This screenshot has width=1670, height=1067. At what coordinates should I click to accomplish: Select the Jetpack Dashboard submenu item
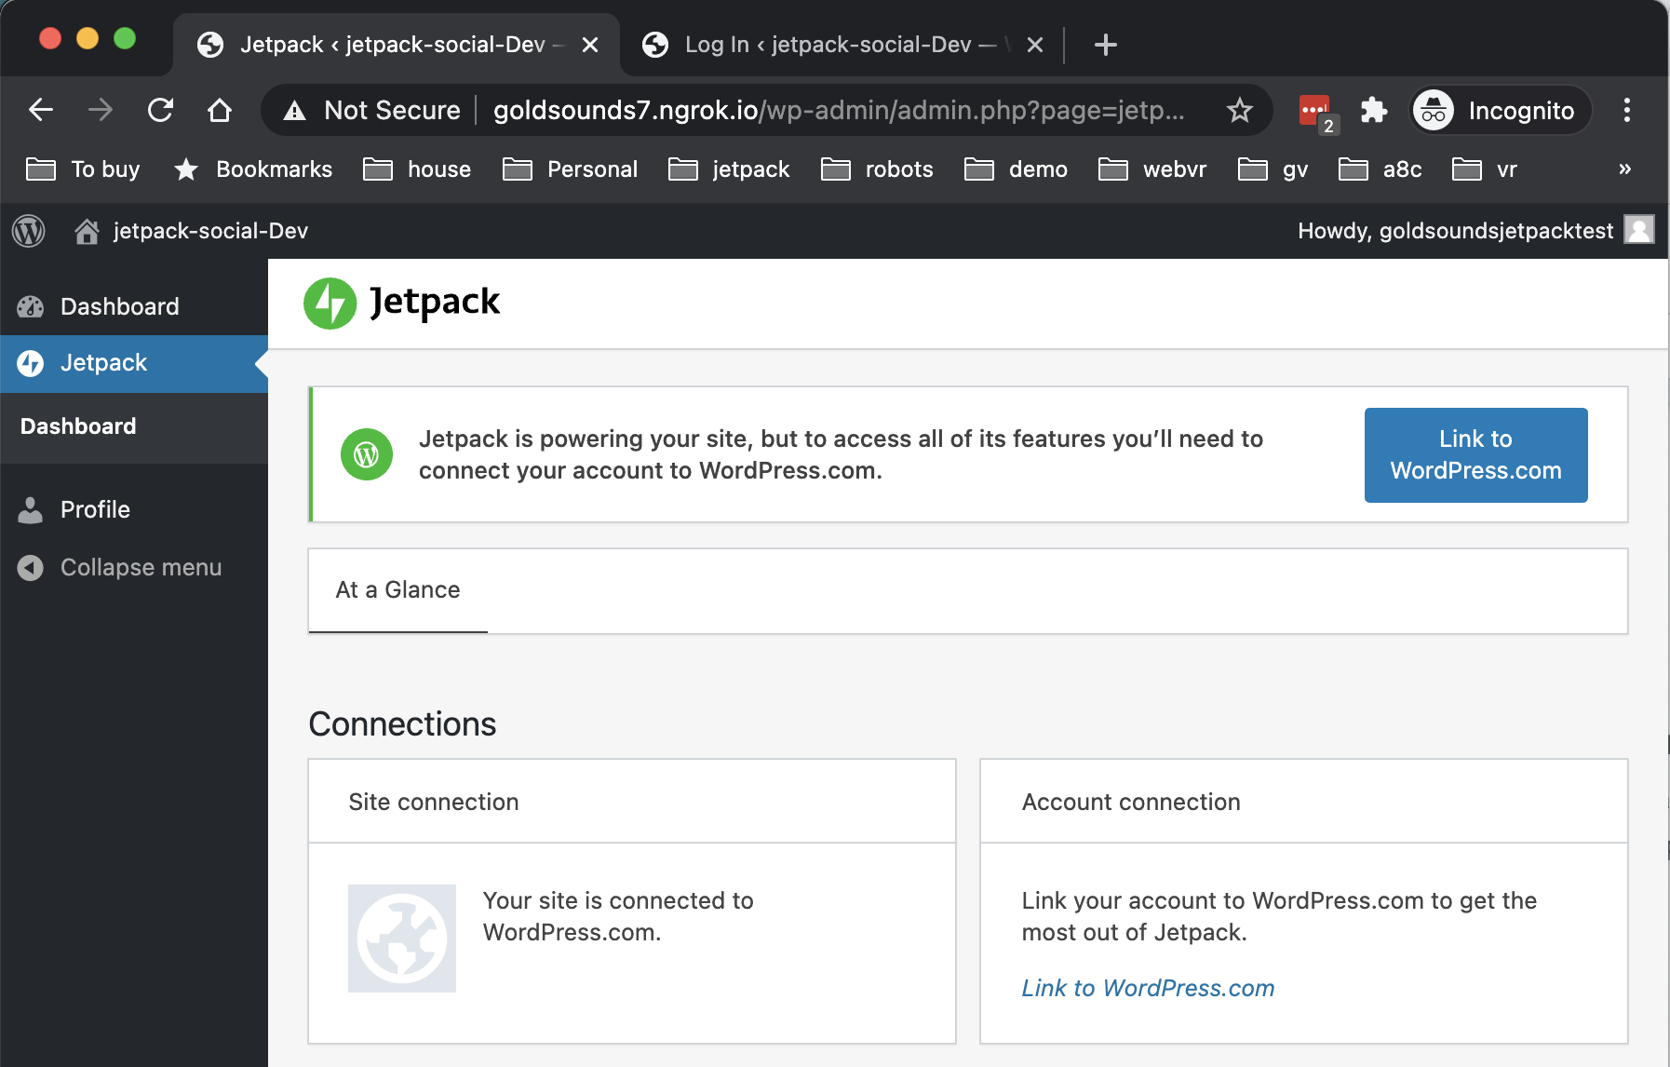pyautogui.click(x=78, y=426)
